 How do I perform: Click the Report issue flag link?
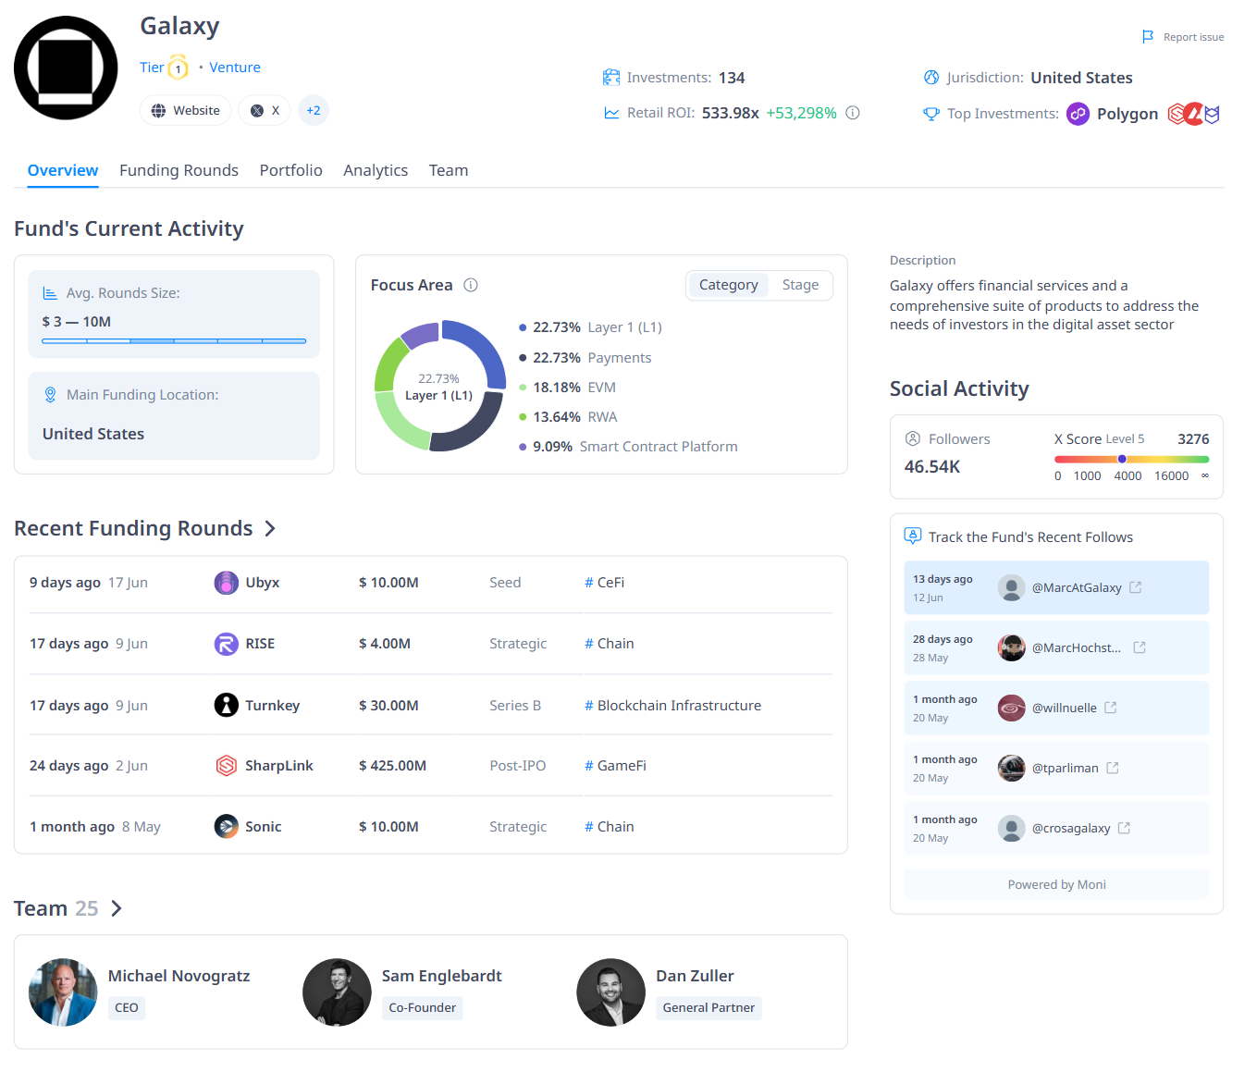pyautogui.click(x=1183, y=37)
